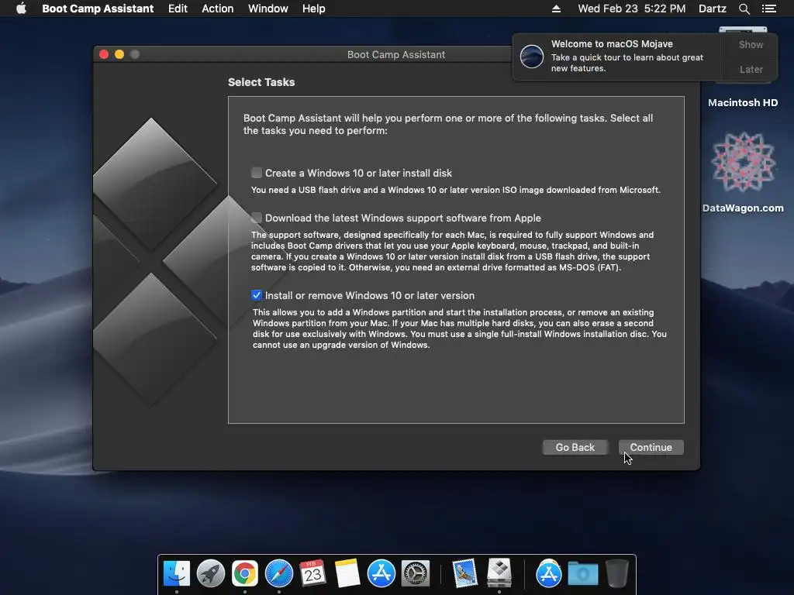Open the Trash in the Dock
Screen dimensions: 794x595
pyautogui.click(x=616, y=573)
